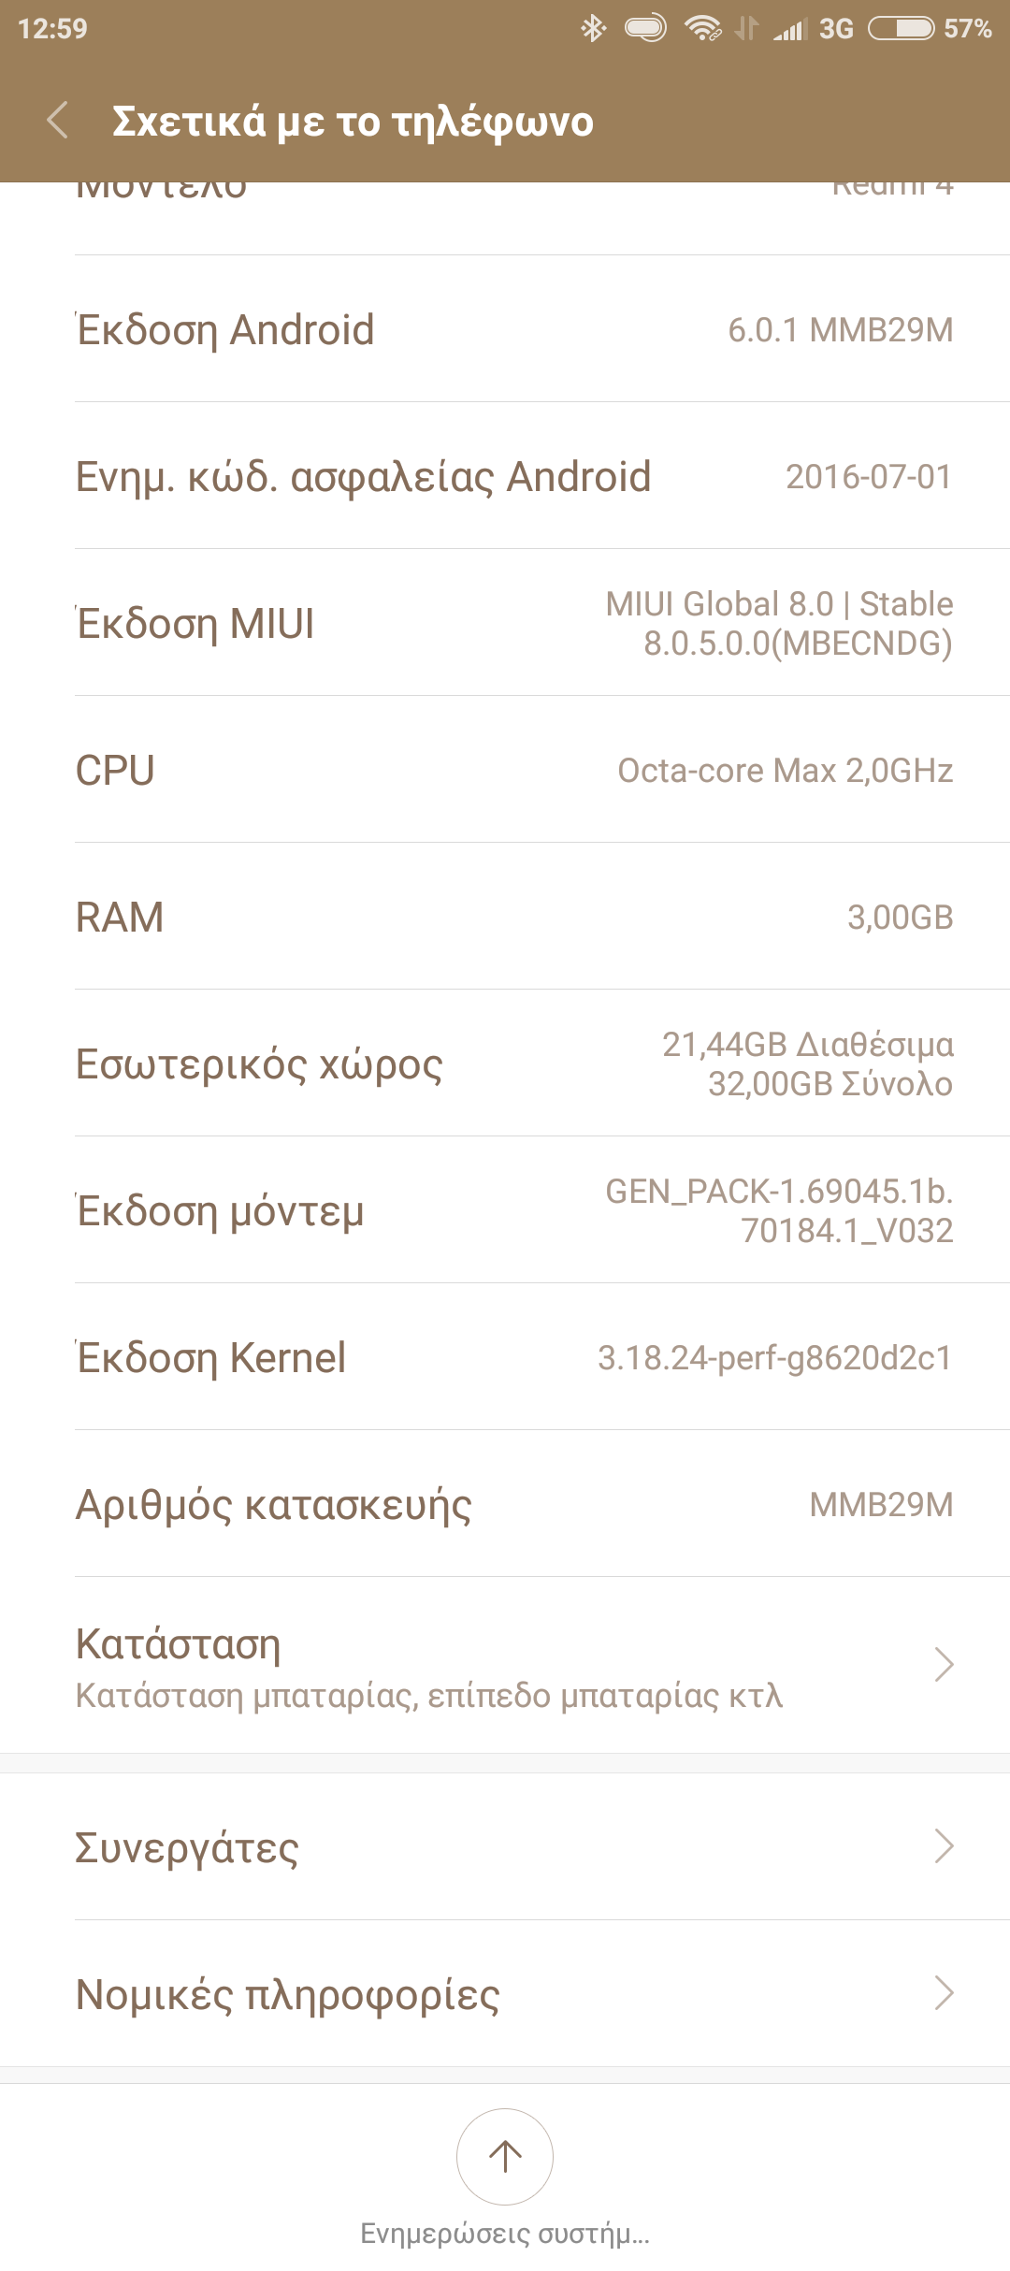Select the Νομικές πληροφορίες menu item

click(x=288, y=1995)
